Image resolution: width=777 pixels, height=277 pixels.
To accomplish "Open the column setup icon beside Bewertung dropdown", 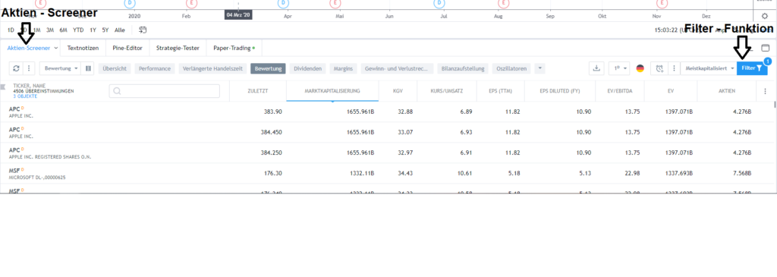I will pos(88,68).
